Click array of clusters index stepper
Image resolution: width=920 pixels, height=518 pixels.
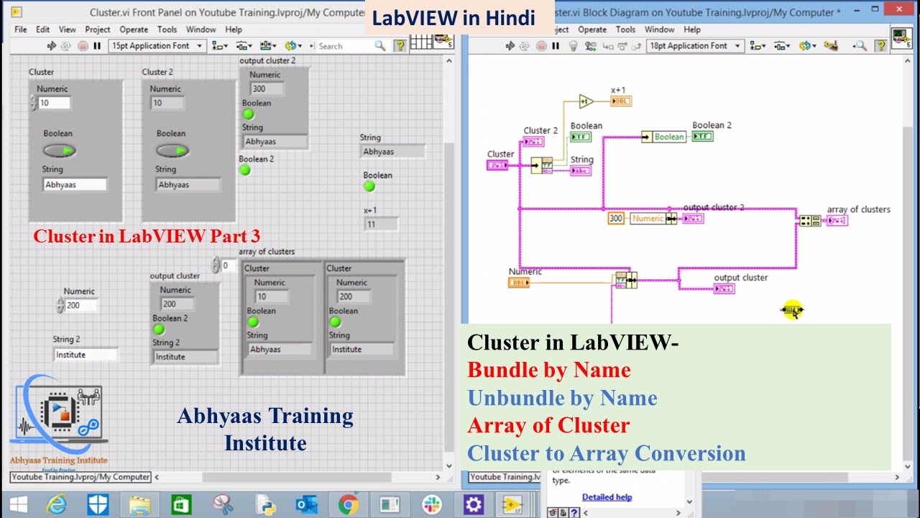pos(215,265)
